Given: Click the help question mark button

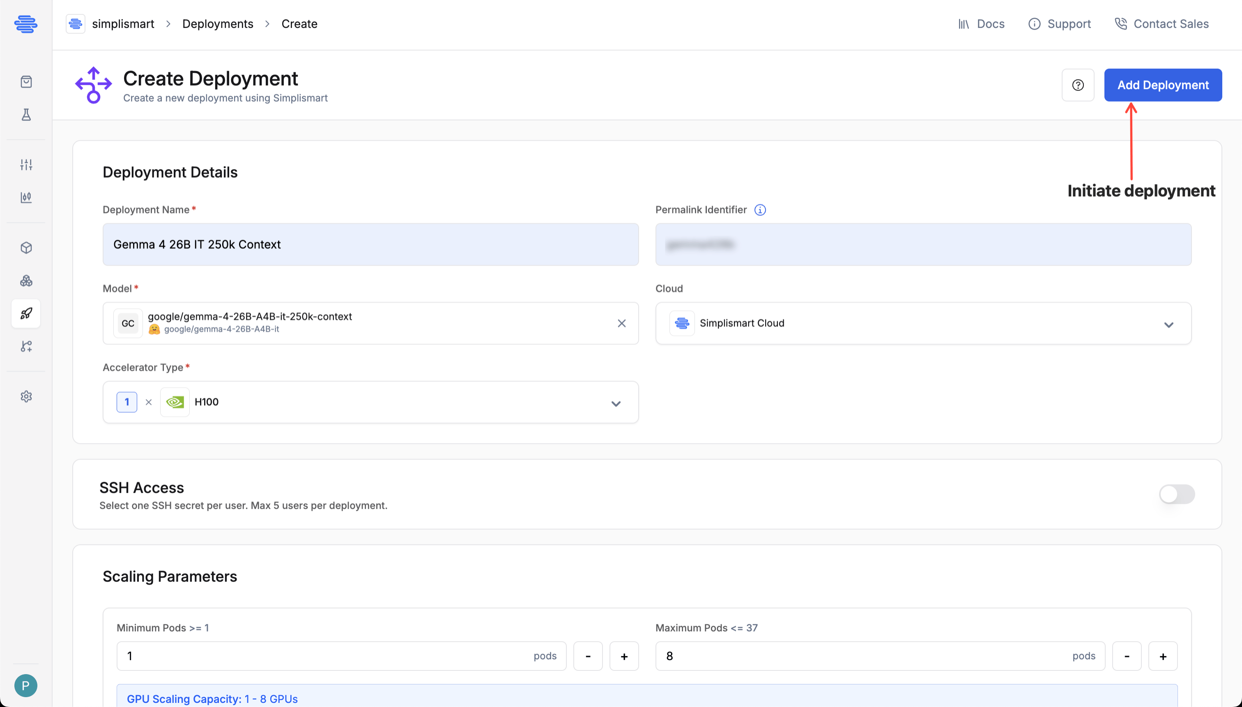Looking at the screenshot, I should 1077,85.
